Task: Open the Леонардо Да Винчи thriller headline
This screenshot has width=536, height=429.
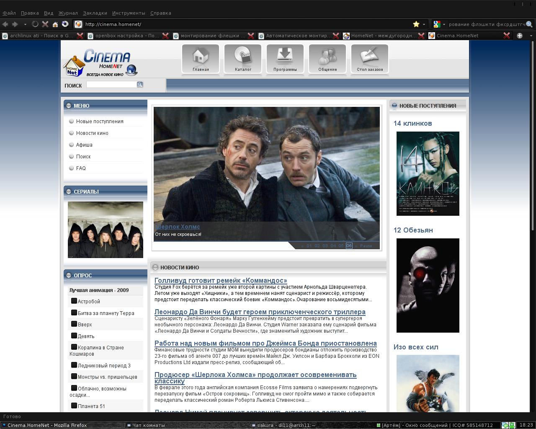Action: click(260, 312)
